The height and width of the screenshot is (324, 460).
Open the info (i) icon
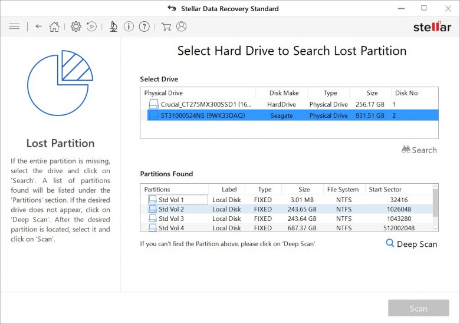pos(129,27)
